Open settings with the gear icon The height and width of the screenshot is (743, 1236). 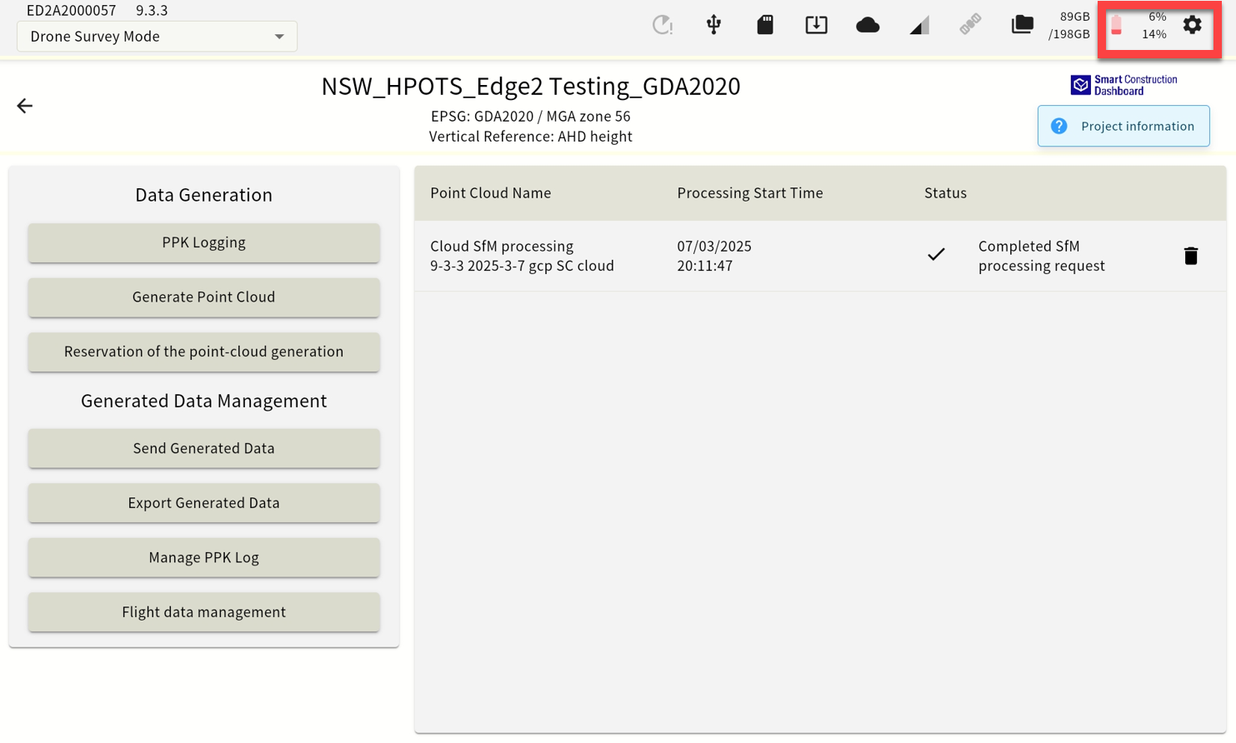pyautogui.click(x=1192, y=25)
